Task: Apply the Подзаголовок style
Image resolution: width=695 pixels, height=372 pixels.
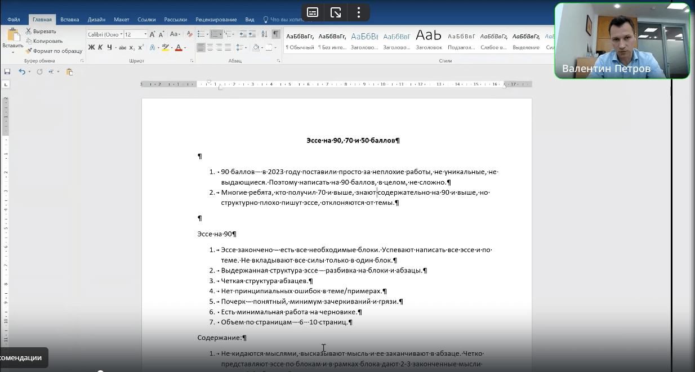Action: [x=462, y=41]
